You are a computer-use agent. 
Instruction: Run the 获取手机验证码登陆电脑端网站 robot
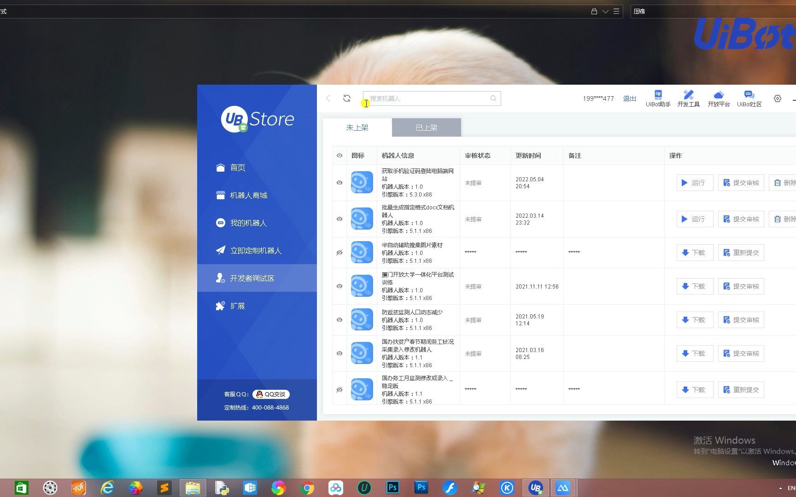tap(695, 183)
